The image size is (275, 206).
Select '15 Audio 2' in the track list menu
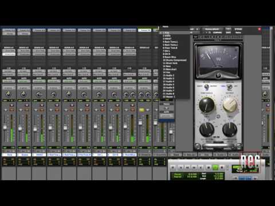coord(168,76)
